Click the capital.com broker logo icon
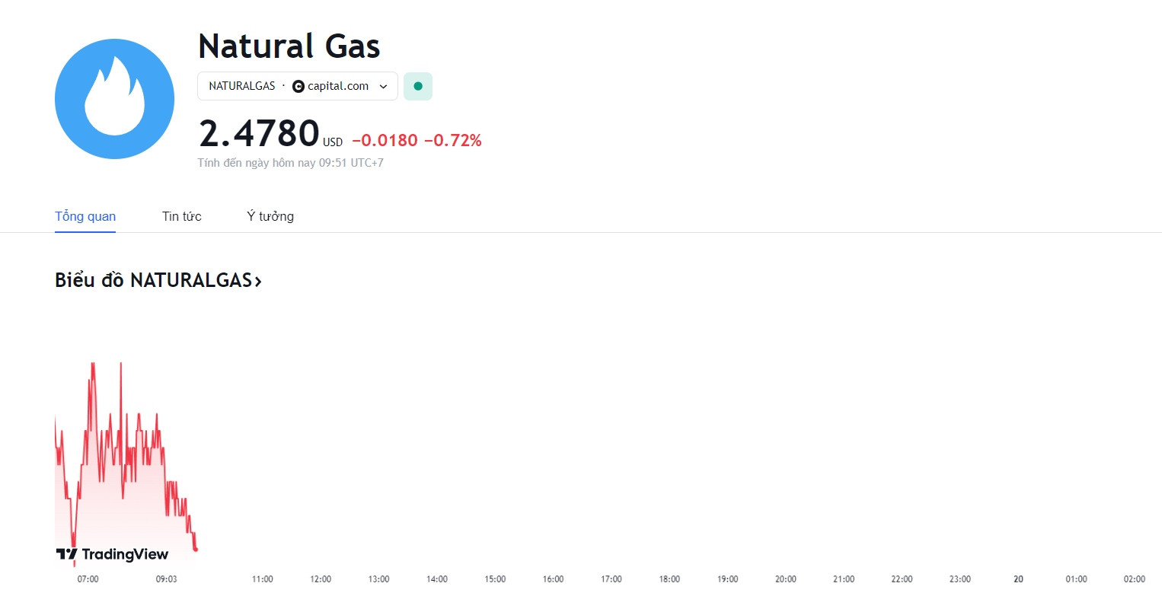Viewport: 1162px width, 596px height. click(x=298, y=87)
